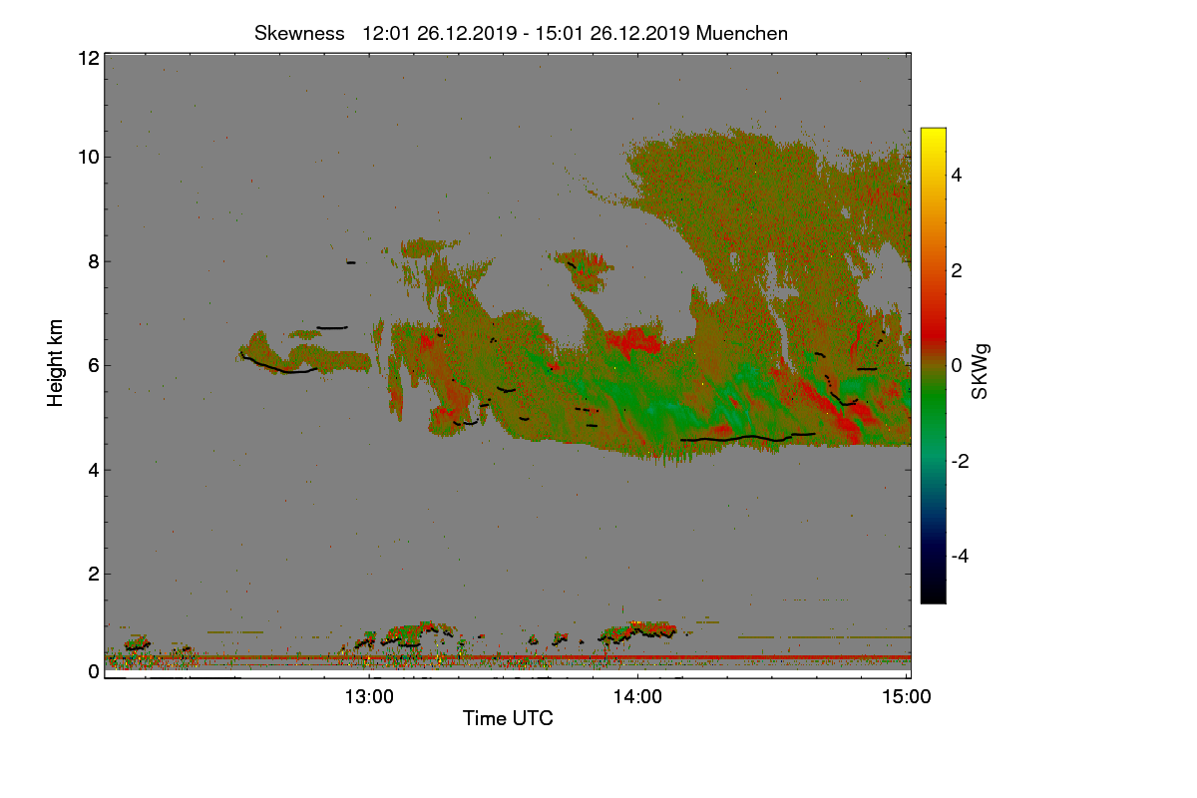Click the 0 height tick label

point(93,671)
